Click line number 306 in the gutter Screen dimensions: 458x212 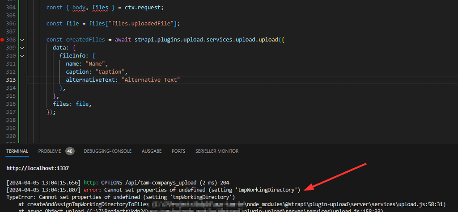point(11,24)
